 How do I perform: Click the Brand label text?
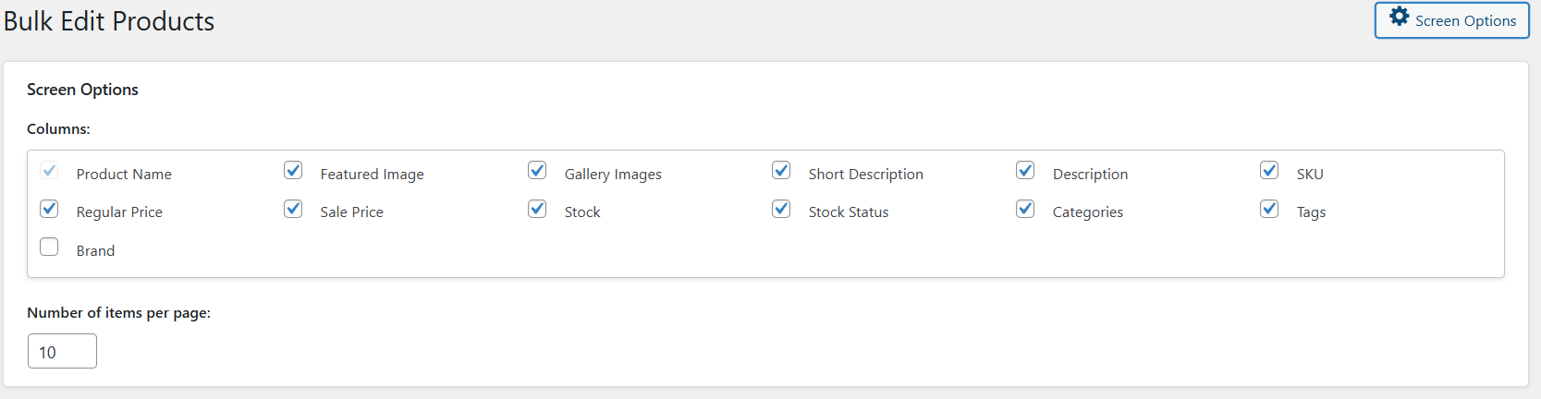[x=95, y=251]
